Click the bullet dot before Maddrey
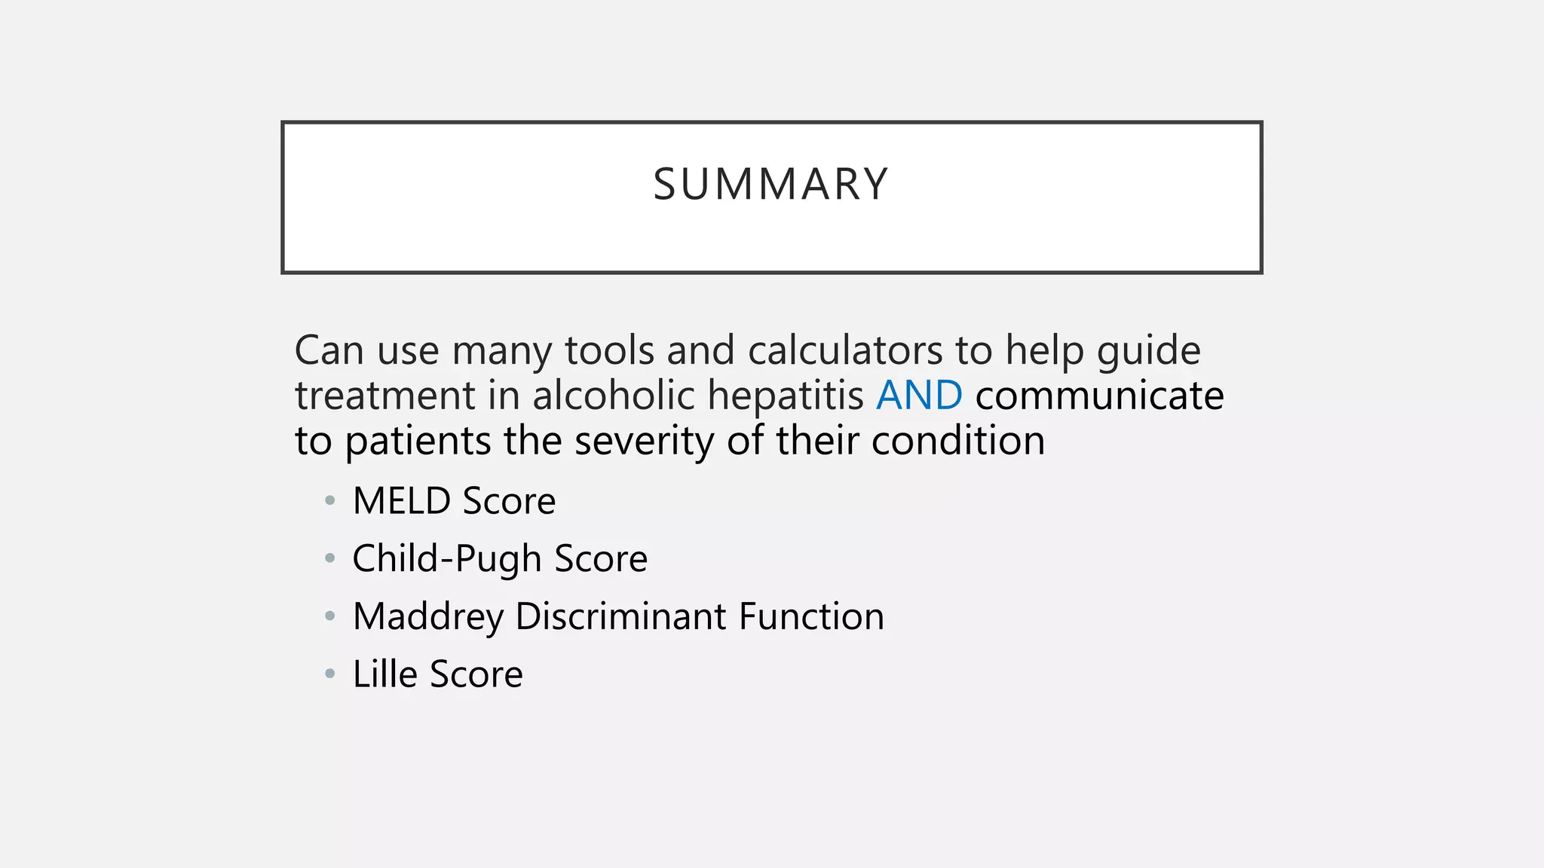Viewport: 1544px width, 868px height. pos(329,616)
